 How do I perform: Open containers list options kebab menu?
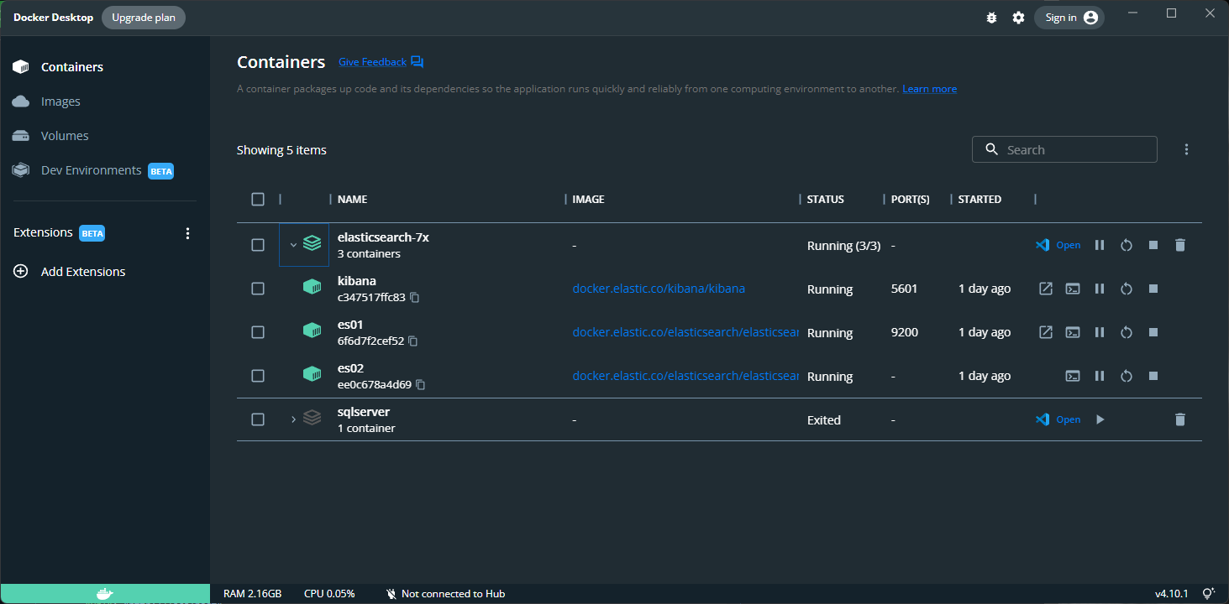[1186, 149]
